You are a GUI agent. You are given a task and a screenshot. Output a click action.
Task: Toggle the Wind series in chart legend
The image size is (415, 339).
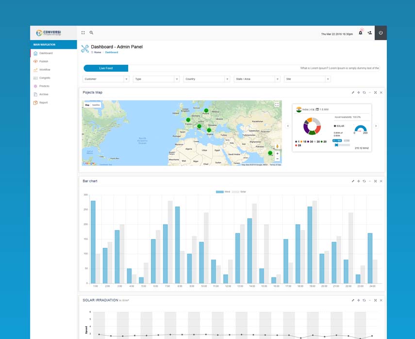(223, 192)
